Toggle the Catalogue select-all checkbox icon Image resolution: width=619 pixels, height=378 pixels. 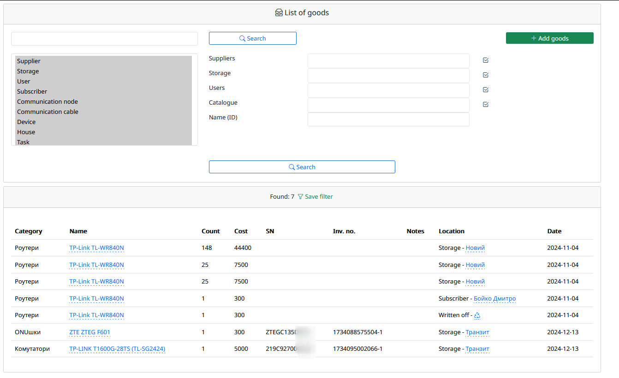486,105
